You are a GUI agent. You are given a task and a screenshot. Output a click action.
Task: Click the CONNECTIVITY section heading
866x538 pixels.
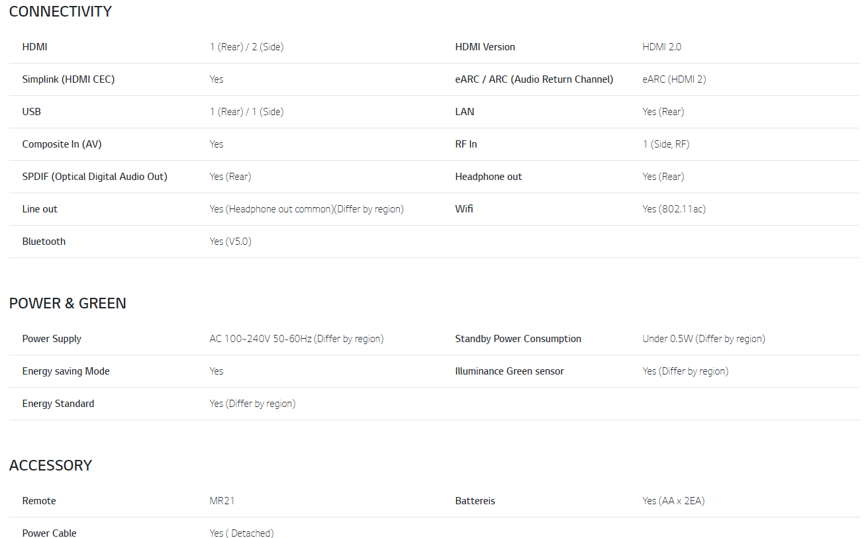pos(60,11)
